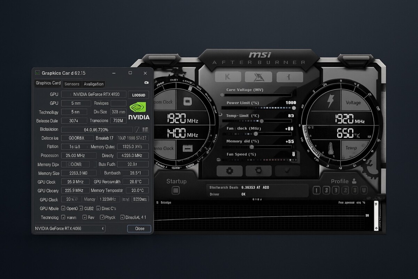This screenshot has height=279, width=418.
Task: Toggle the Phyck checkbox
Action: (x=102, y=217)
